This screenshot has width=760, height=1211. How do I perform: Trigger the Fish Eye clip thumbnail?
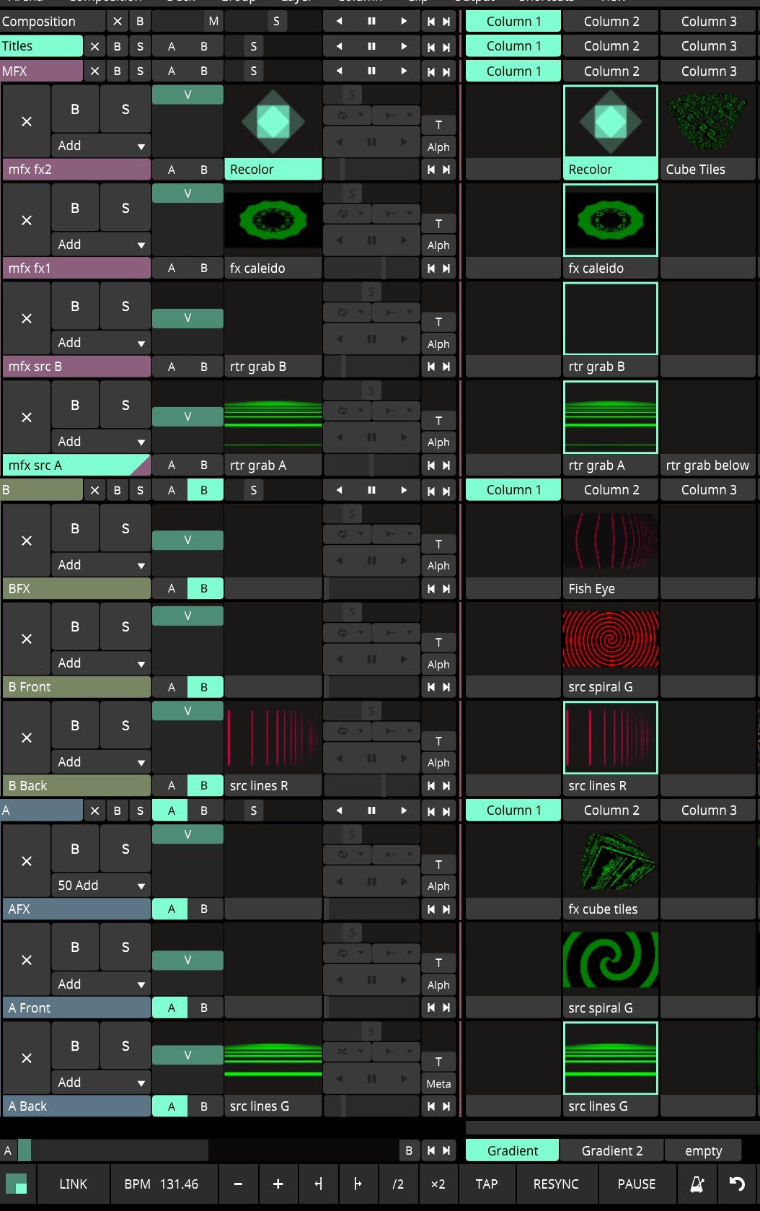610,541
